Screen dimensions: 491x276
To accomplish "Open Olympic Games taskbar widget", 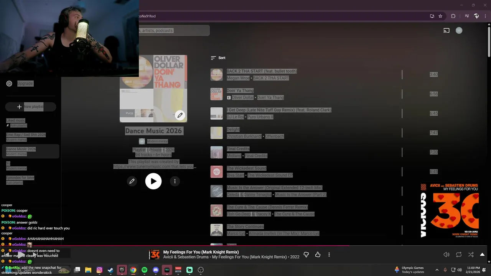I will point(410,270).
